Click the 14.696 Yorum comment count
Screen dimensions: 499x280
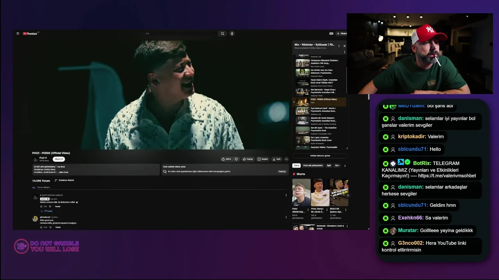pos(41,180)
